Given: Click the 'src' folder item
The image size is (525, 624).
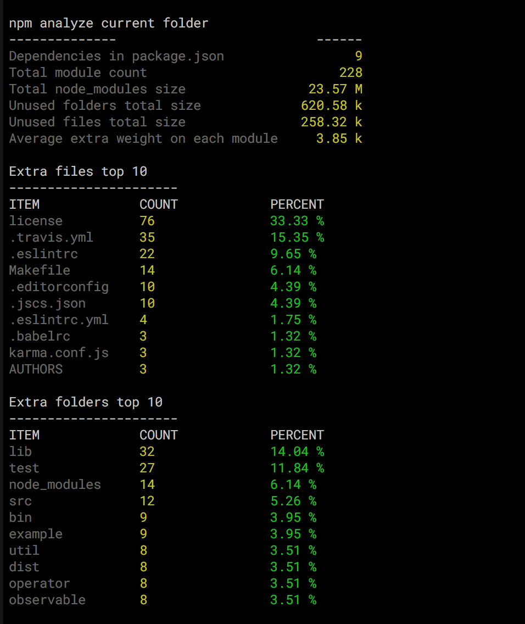Looking at the screenshot, I should coord(20,502).
